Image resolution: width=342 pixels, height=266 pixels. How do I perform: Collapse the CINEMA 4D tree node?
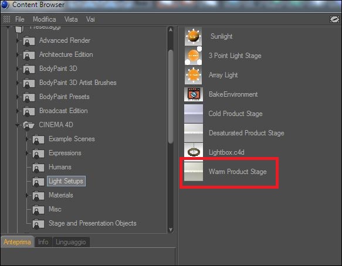click(x=18, y=125)
